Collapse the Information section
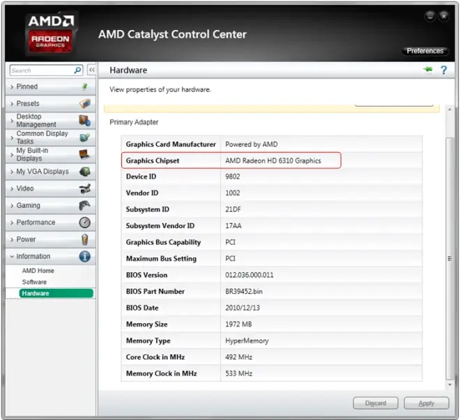 coord(50,257)
